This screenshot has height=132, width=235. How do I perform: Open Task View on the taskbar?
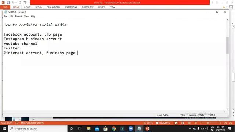80,129
